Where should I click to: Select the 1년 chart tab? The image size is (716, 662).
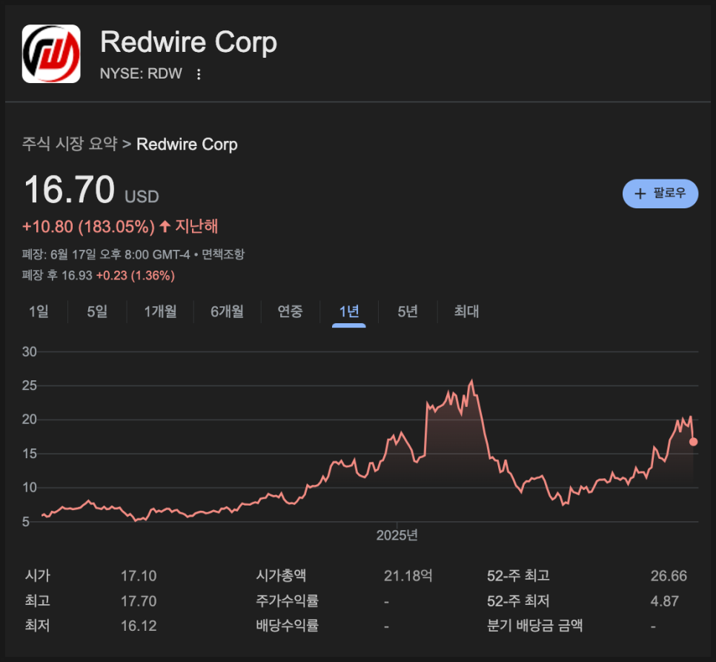click(349, 311)
